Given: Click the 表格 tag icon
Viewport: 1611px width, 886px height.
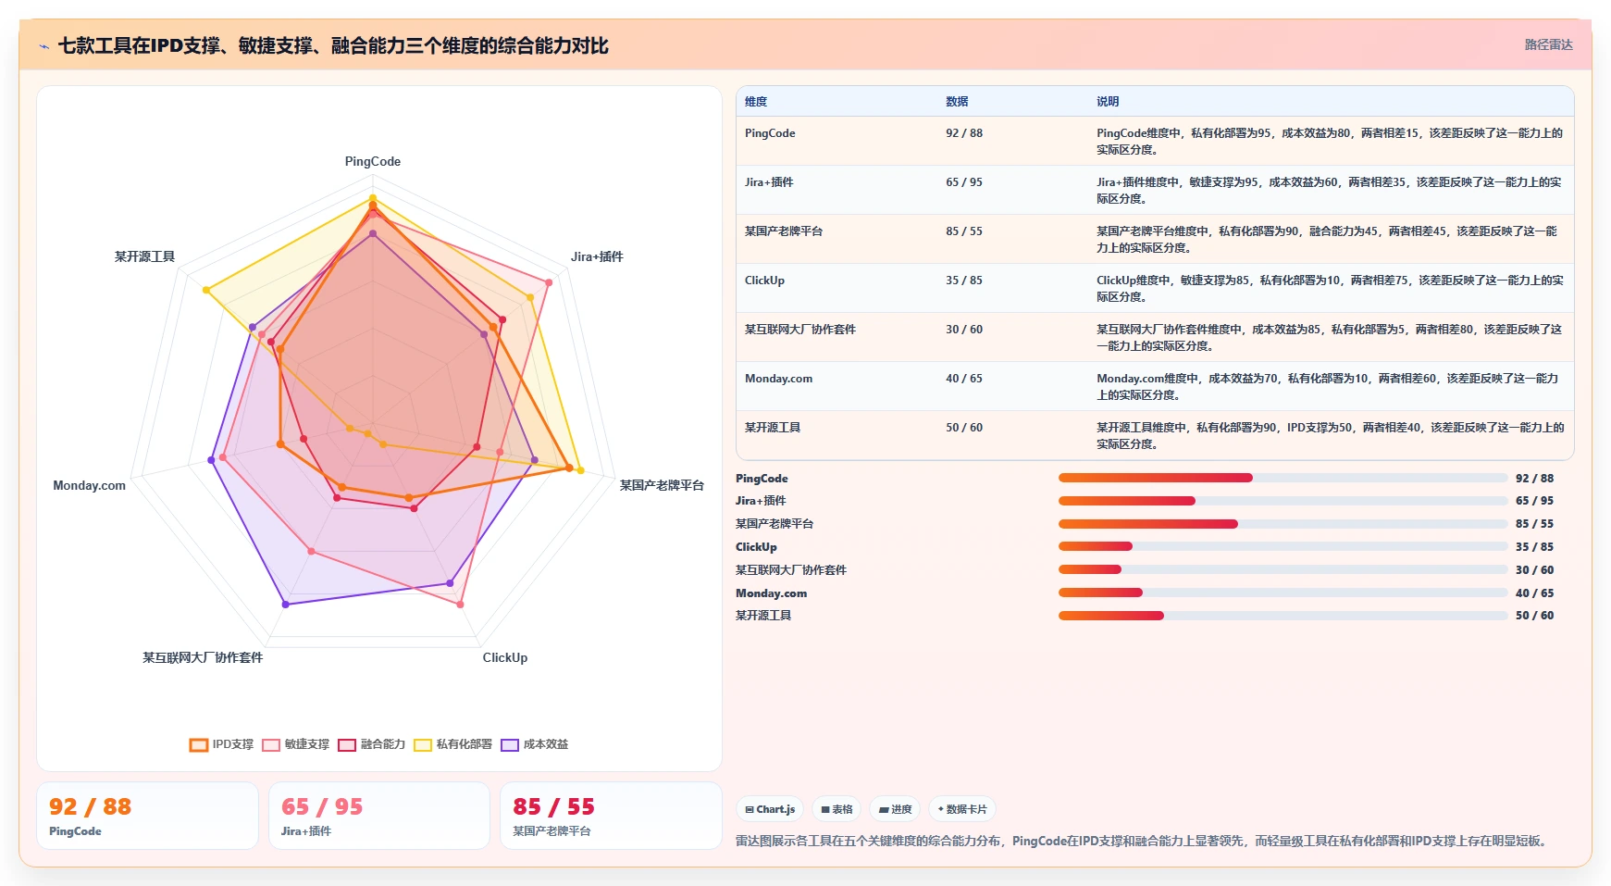Looking at the screenshot, I should click(825, 809).
